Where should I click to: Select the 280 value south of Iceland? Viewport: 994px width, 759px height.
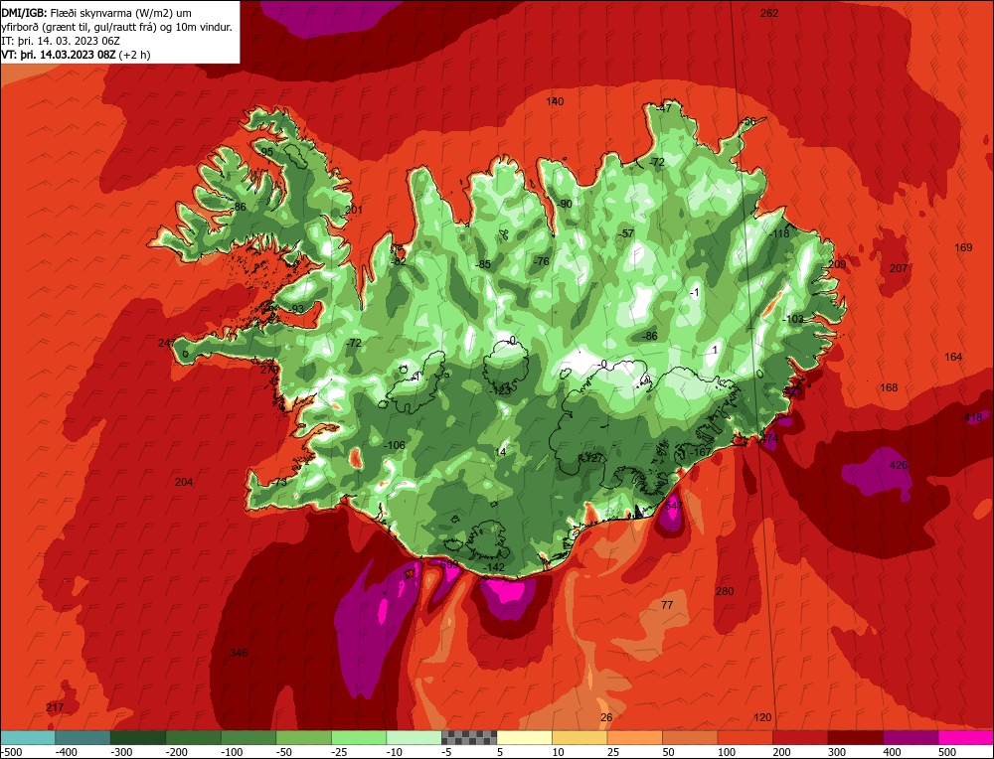(725, 591)
